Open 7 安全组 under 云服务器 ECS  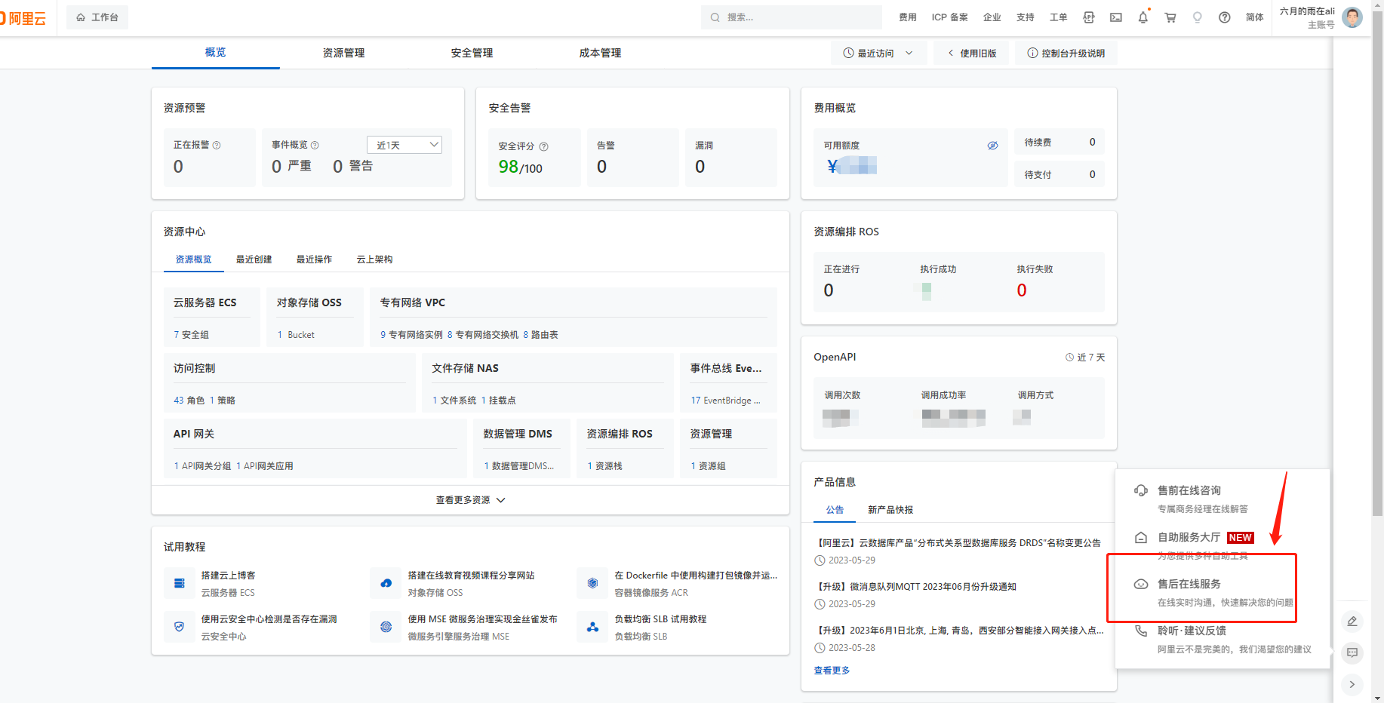[x=192, y=335]
